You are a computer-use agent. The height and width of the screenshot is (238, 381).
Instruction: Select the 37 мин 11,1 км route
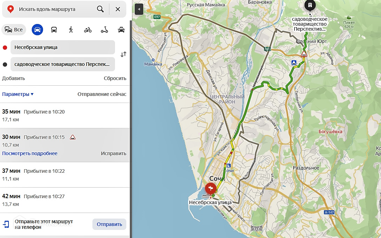coord(65,175)
